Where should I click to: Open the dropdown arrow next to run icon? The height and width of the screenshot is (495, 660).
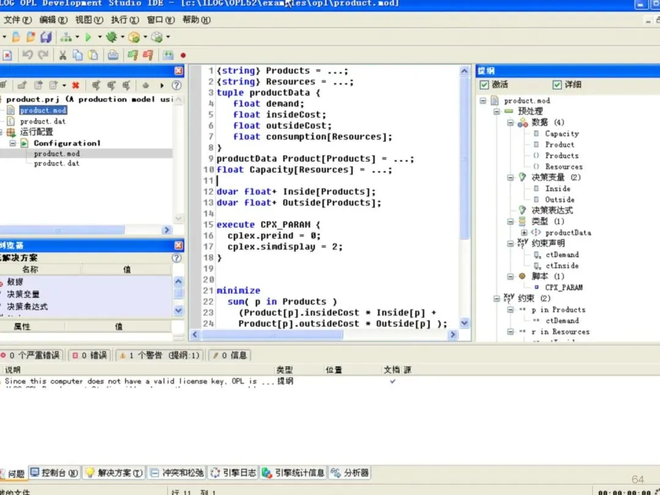click(100, 37)
